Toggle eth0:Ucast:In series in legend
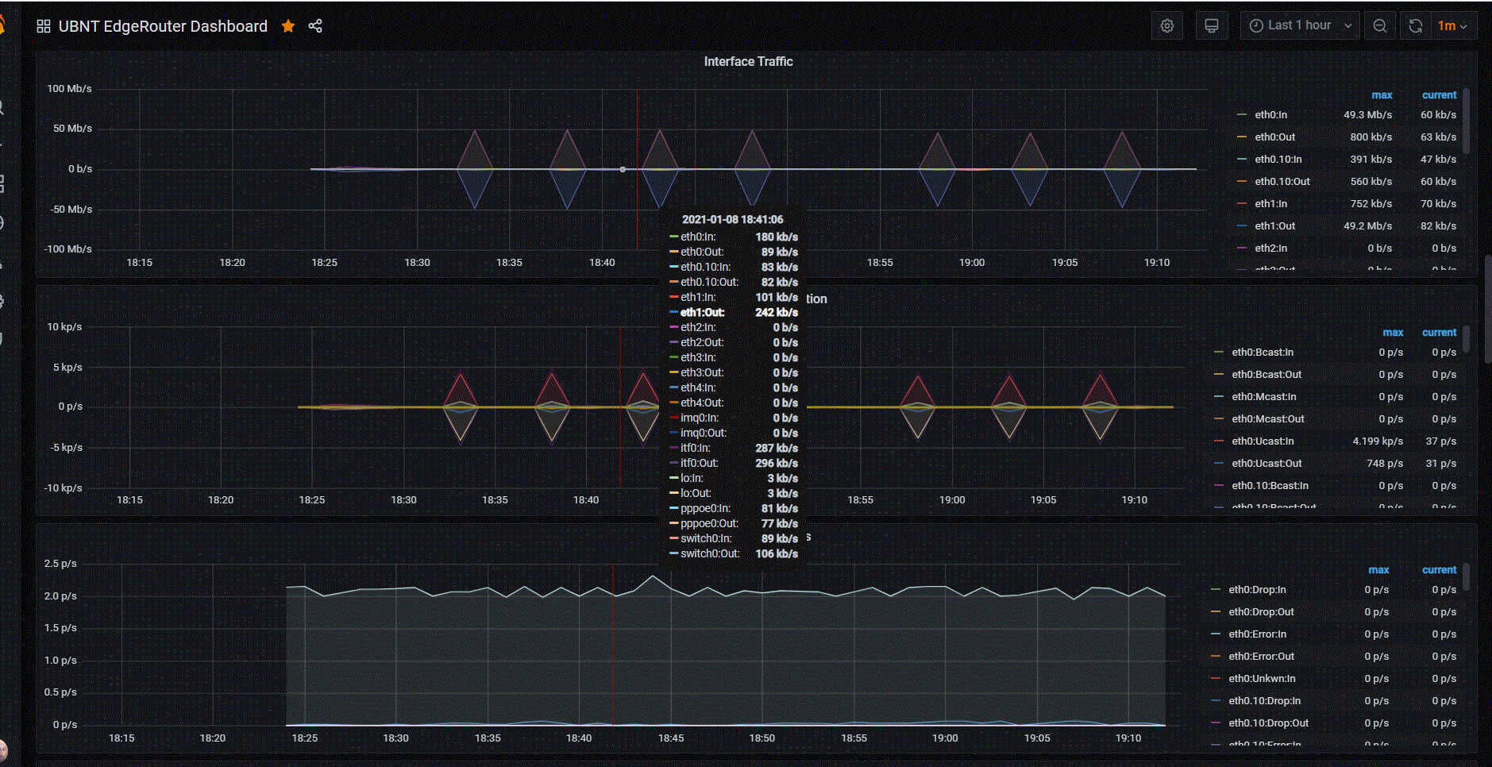 click(1263, 441)
